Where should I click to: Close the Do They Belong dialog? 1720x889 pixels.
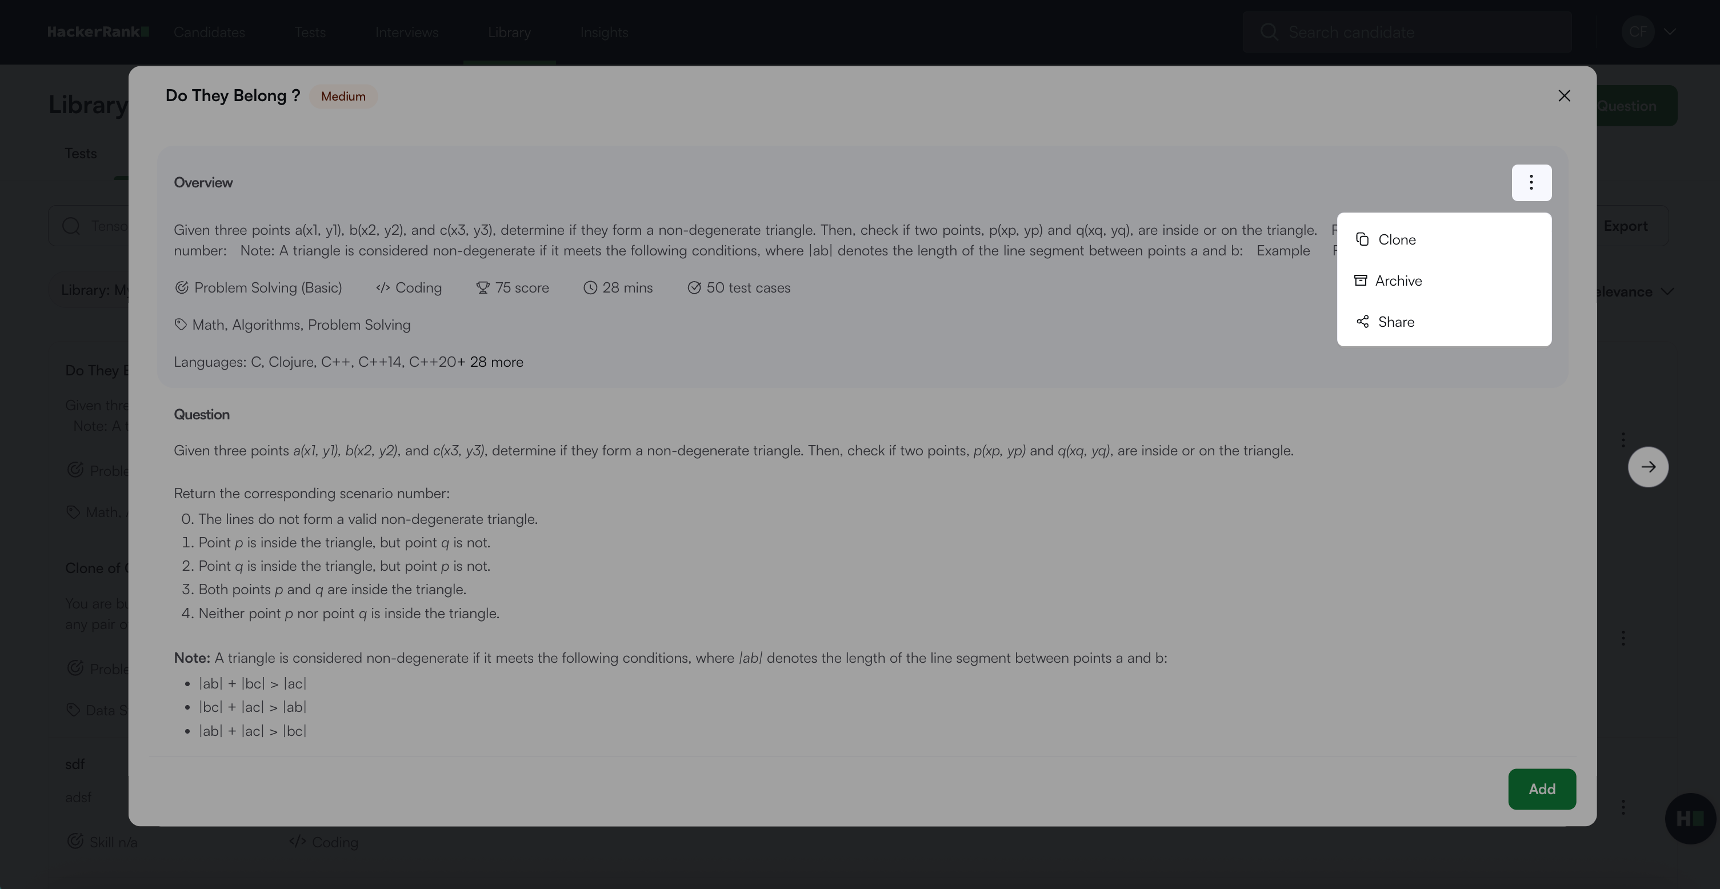pos(1564,96)
